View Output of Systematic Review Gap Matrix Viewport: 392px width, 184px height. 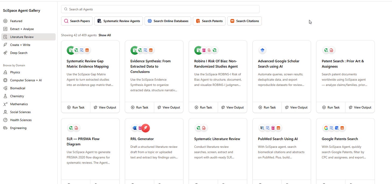click(x=105, y=107)
